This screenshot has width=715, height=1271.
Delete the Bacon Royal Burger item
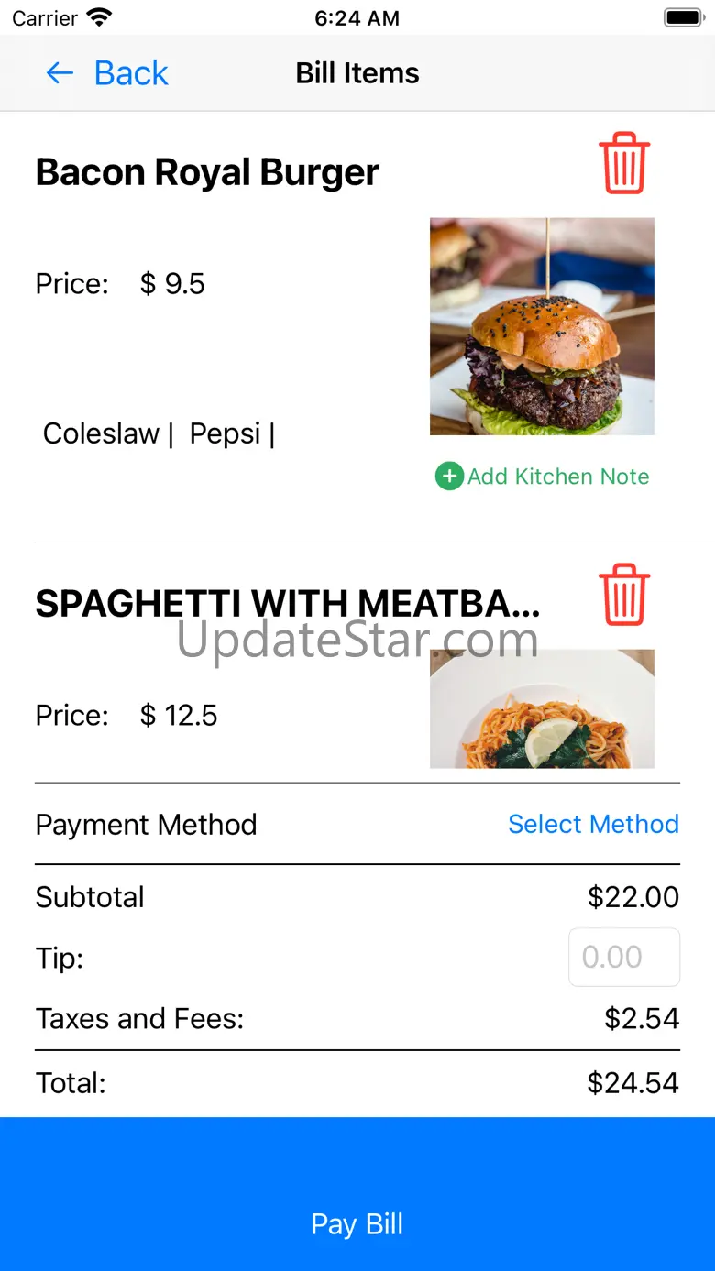click(x=624, y=164)
